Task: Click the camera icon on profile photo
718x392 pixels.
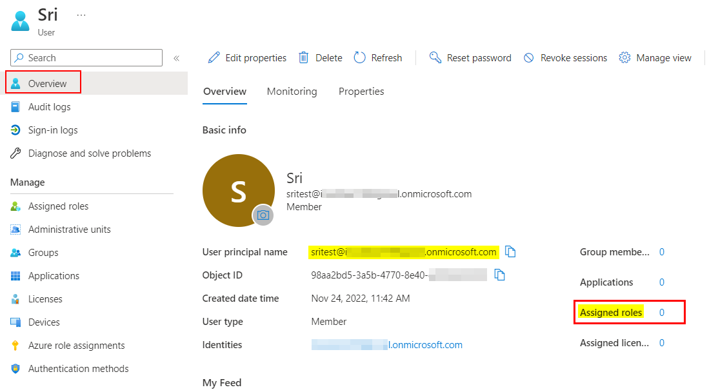Action: (263, 215)
